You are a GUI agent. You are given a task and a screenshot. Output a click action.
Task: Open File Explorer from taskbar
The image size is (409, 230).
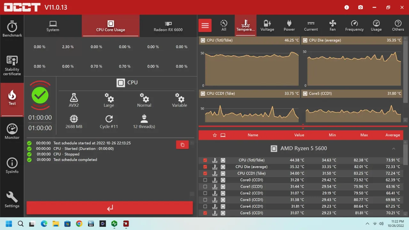click(x=56, y=224)
